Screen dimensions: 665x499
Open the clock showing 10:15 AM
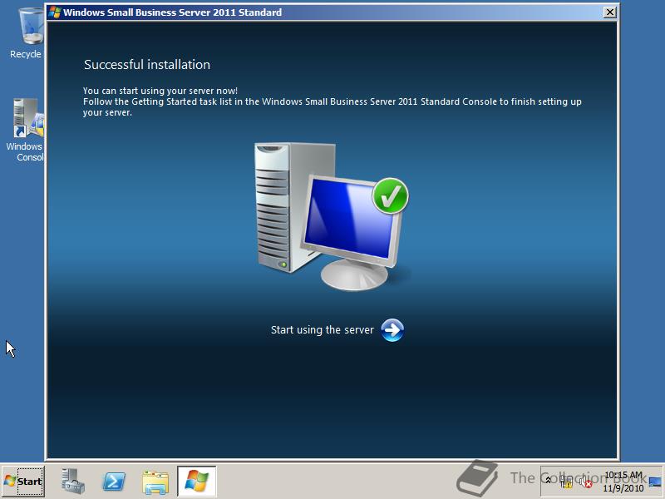click(623, 482)
